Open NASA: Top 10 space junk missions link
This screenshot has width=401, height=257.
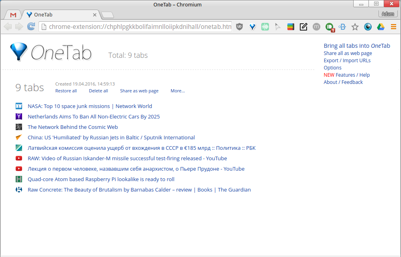[90, 106]
